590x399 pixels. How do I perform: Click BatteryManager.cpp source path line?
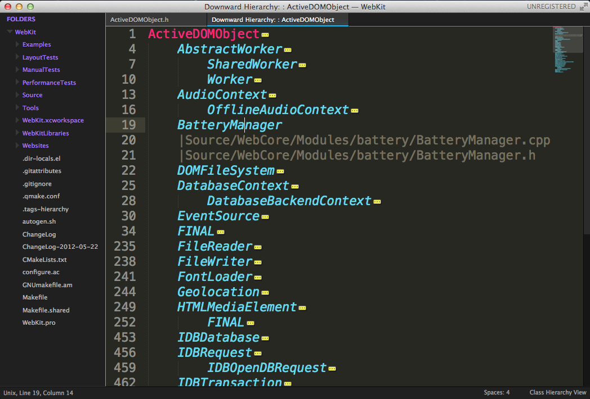tap(365, 140)
